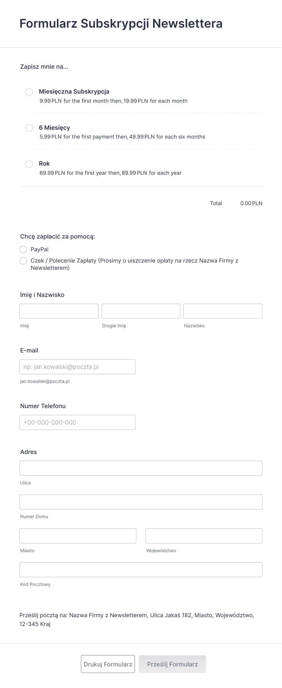
Task: Click the Imię input field
Action: (59, 311)
